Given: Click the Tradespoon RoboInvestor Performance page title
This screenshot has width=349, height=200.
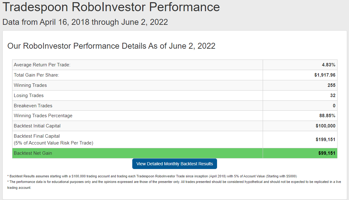Looking at the screenshot, I should point(111,7).
